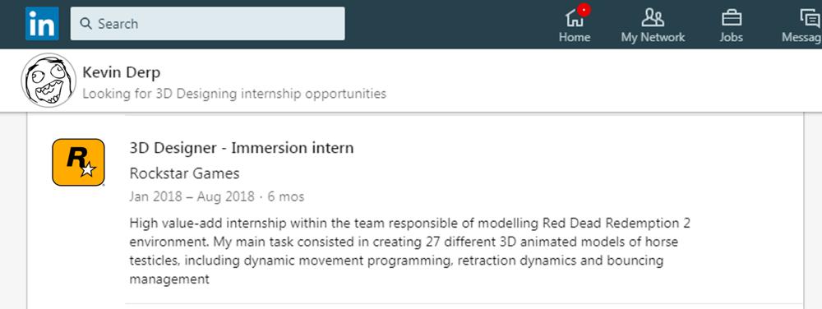The height and width of the screenshot is (309, 822).
Task: Open the Kevin Derp name link
Action: coord(122,72)
